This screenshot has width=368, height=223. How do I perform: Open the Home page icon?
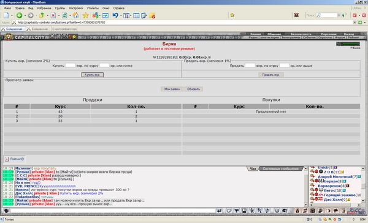pyautogui.click(x=75, y=15)
